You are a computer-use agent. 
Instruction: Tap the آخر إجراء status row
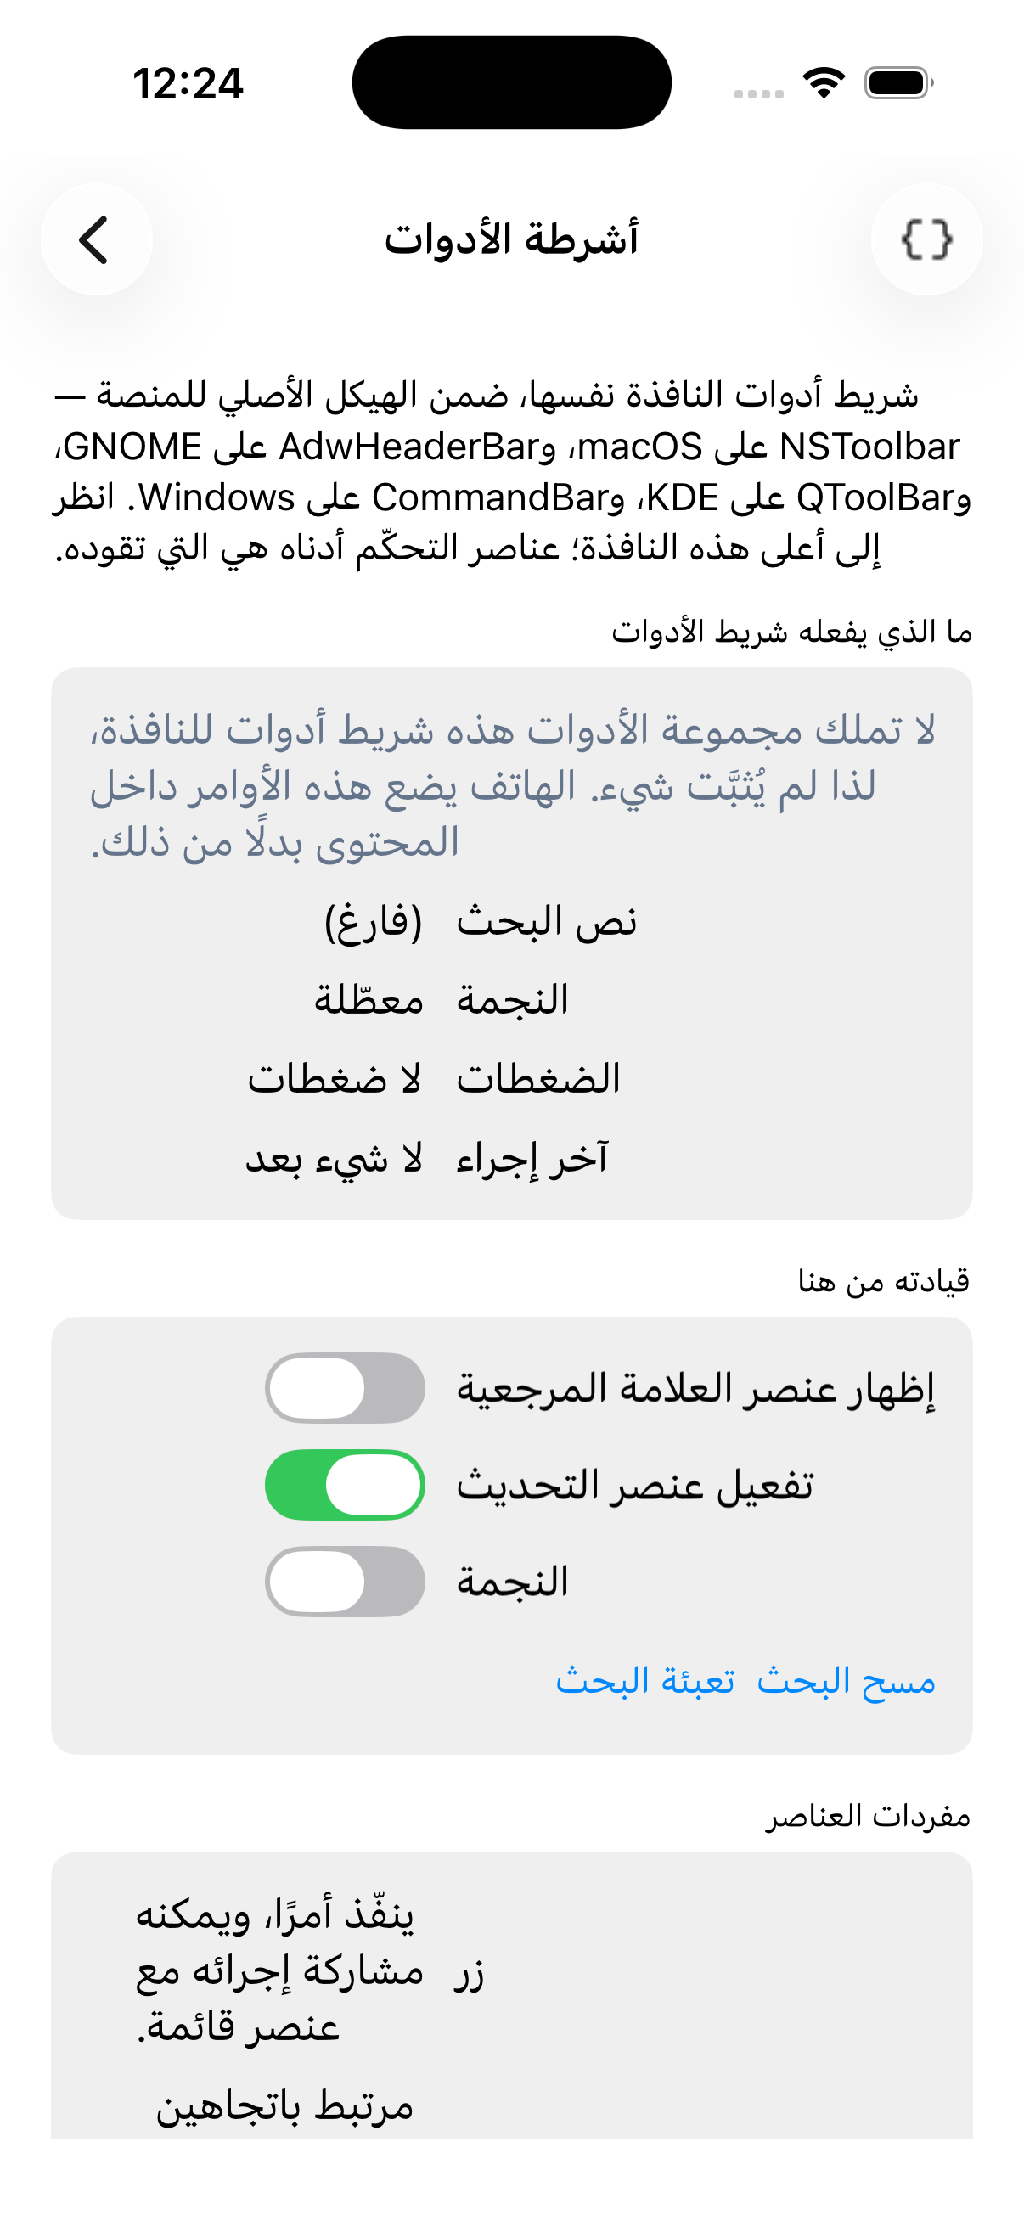pos(511,1158)
